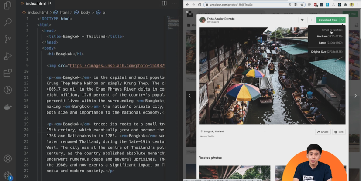Open the Chrome Extensions puzzle icon
Viewport: 361px width, 181px height.
pyautogui.click(x=345, y=5)
